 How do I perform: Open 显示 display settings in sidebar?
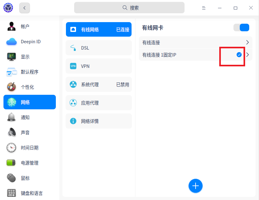(x=29, y=57)
